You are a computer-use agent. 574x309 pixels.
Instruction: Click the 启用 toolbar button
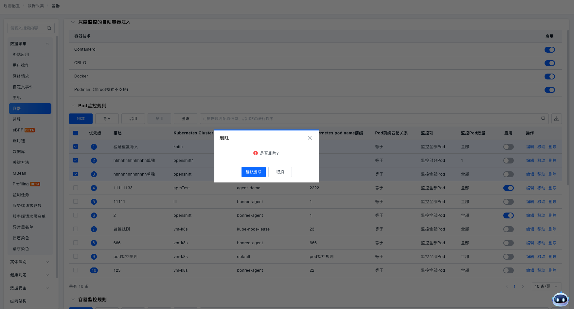pyautogui.click(x=133, y=119)
